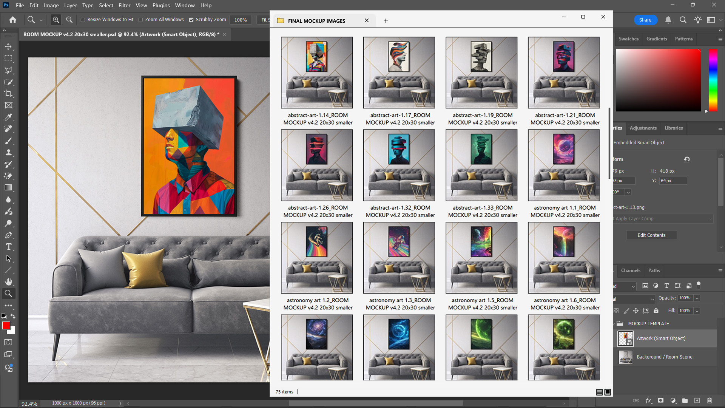This screenshot has height=408, width=725.
Task: Switch to the Channels tab
Action: [630, 270]
